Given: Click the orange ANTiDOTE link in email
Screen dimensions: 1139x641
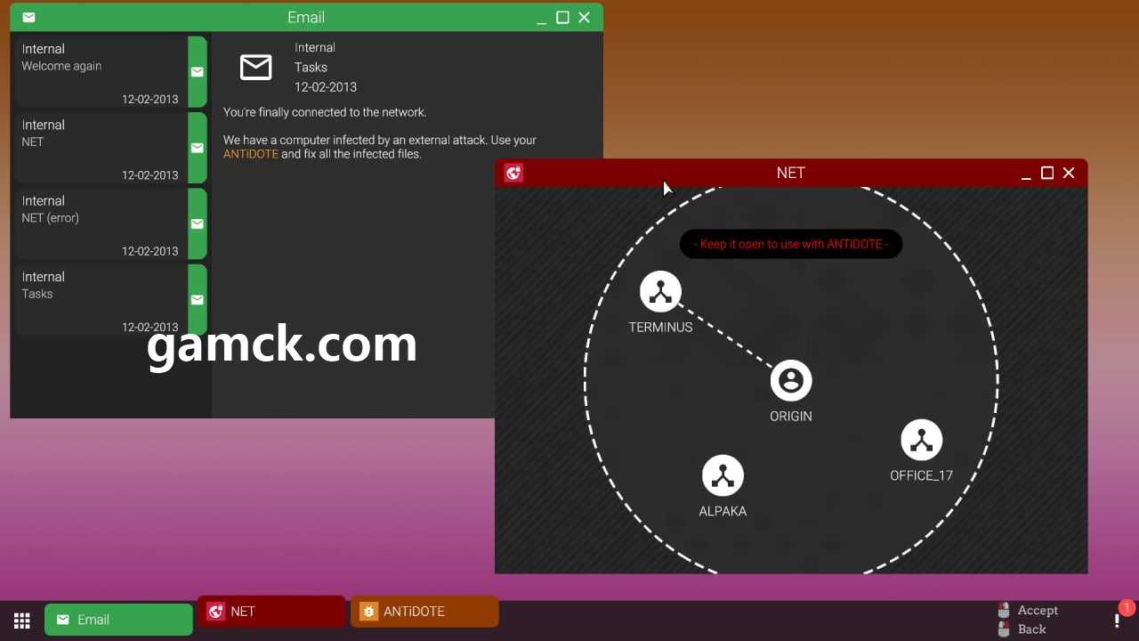Looking at the screenshot, I should pyautogui.click(x=250, y=154).
